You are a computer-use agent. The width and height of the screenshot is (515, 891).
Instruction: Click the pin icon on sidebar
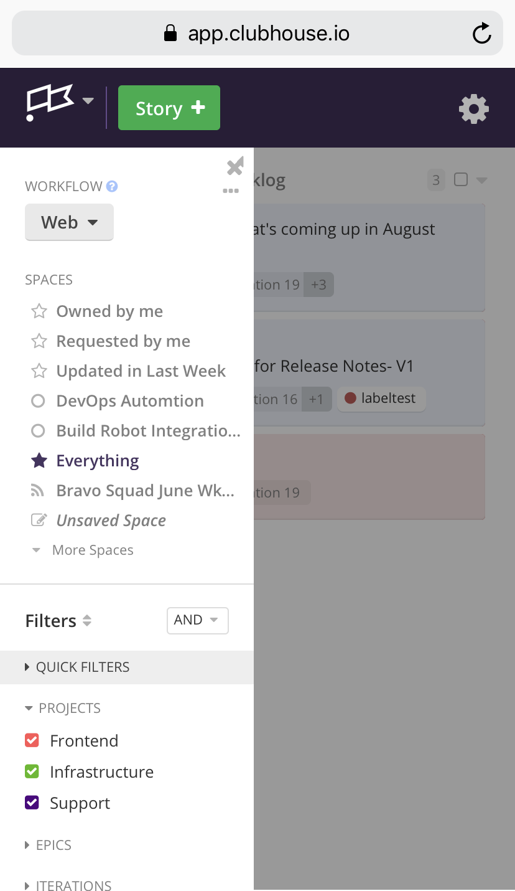[x=234, y=166]
